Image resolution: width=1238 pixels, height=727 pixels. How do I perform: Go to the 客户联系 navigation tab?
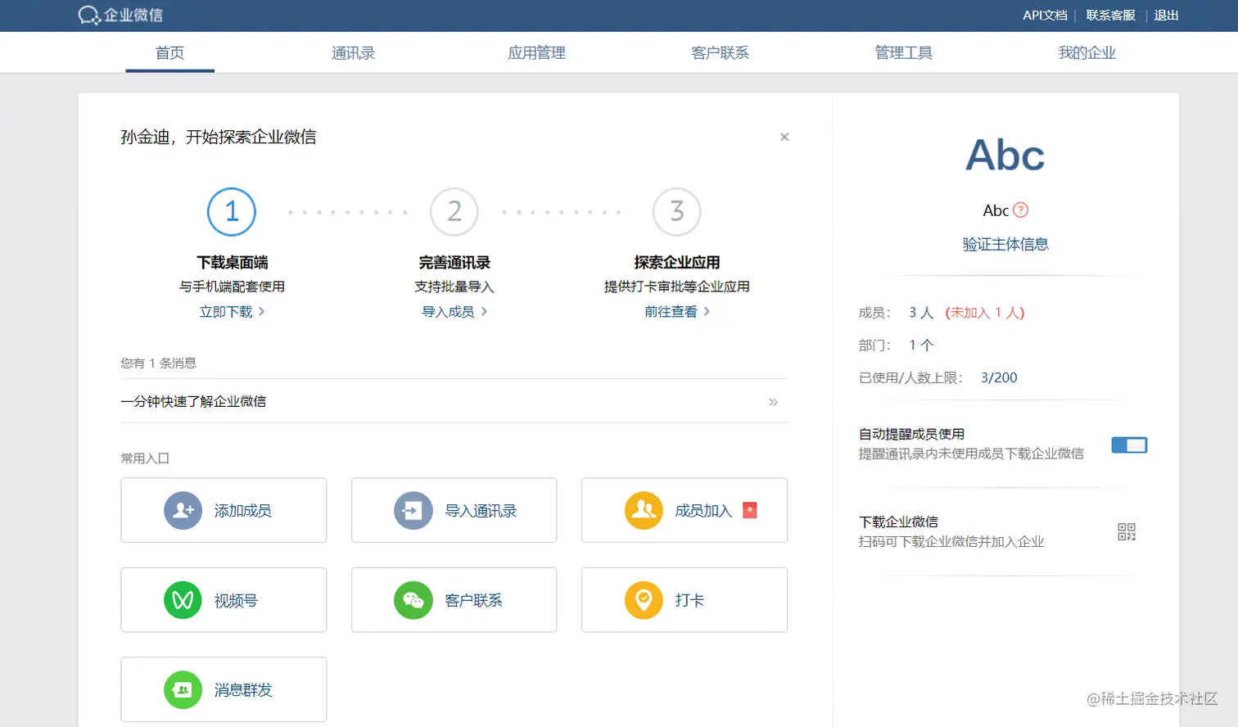point(720,52)
